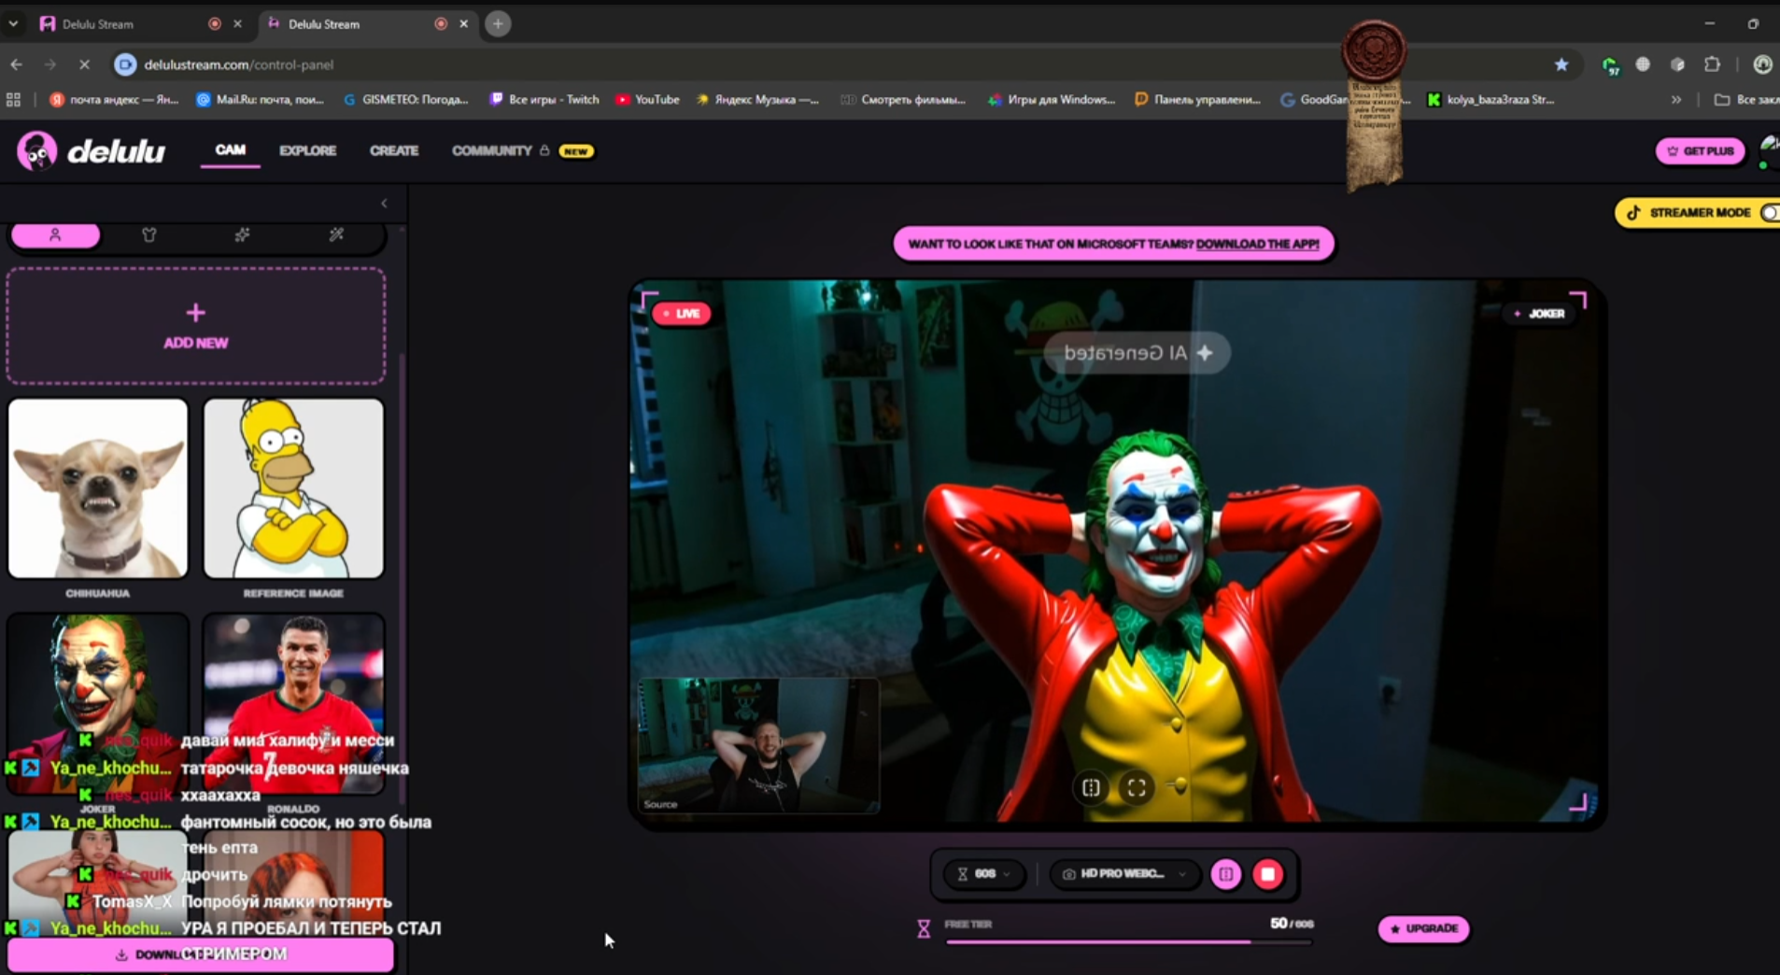Open the browser extensions puzzle menu
1780x975 pixels.
point(1712,64)
